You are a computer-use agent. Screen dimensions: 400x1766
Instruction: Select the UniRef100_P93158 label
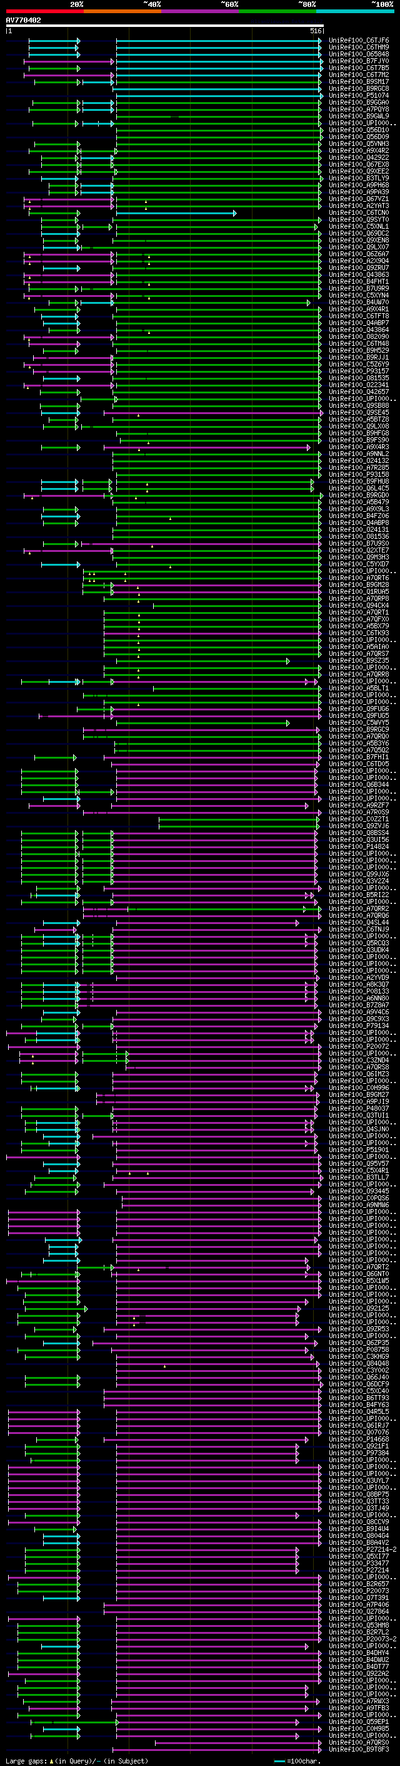(x=359, y=474)
